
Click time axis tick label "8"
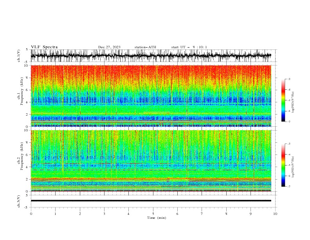pyautogui.click(x=226, y=214)
